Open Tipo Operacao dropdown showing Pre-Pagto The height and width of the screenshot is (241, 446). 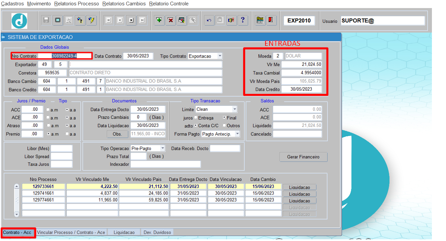pyautogui.click(x=163, y=148)
